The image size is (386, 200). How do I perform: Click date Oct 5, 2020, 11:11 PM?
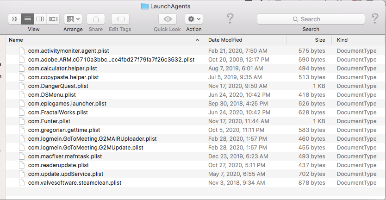click(236, 130)
